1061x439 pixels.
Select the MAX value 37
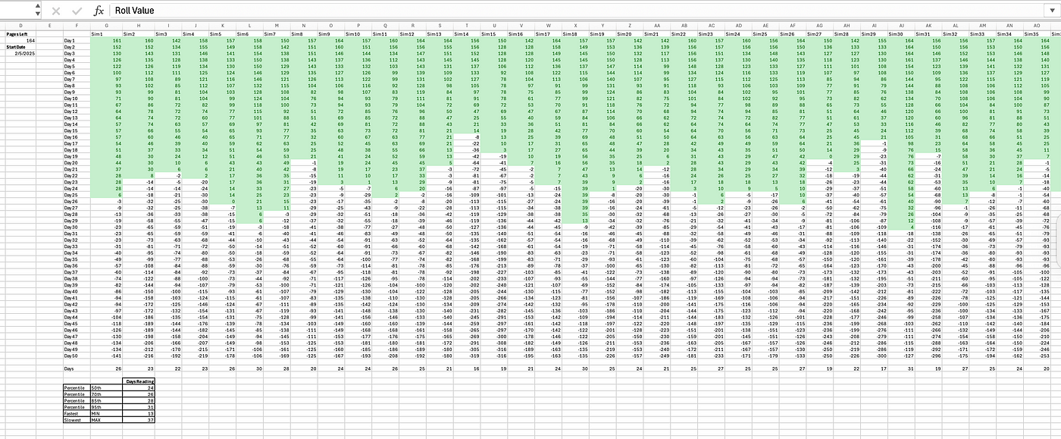[138, 419]
